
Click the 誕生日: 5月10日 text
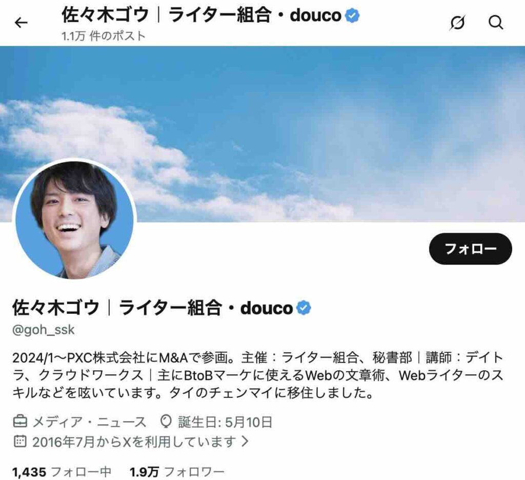[225, 422]
